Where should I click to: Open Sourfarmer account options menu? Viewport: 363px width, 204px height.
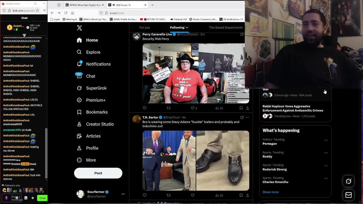(x=123, y=194)
